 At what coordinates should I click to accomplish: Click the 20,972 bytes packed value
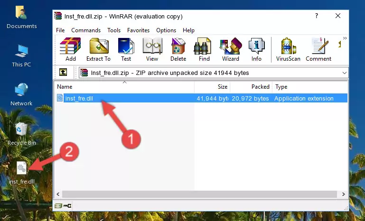[x=250, y=98]
